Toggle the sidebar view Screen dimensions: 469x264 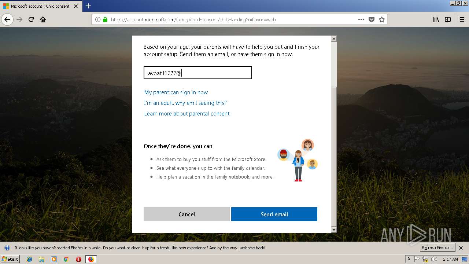point(448,19)
